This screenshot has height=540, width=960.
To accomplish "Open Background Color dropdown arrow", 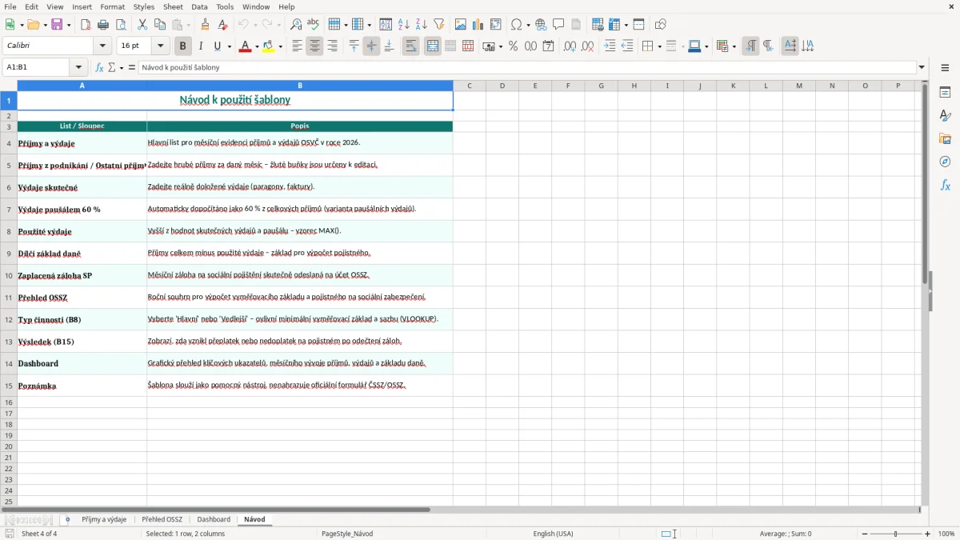I will (x=280, y=46).
